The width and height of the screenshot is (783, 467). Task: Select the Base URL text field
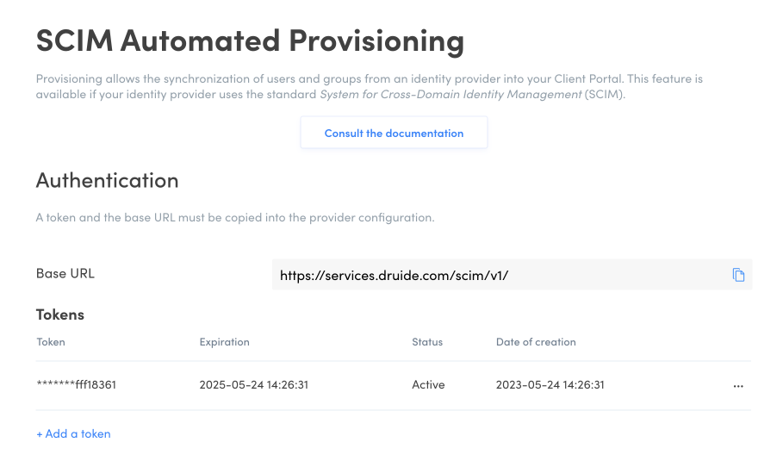(x=500, y=275)
